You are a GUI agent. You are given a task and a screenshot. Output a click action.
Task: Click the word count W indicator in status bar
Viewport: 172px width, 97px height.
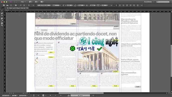(x=50, y=95)
